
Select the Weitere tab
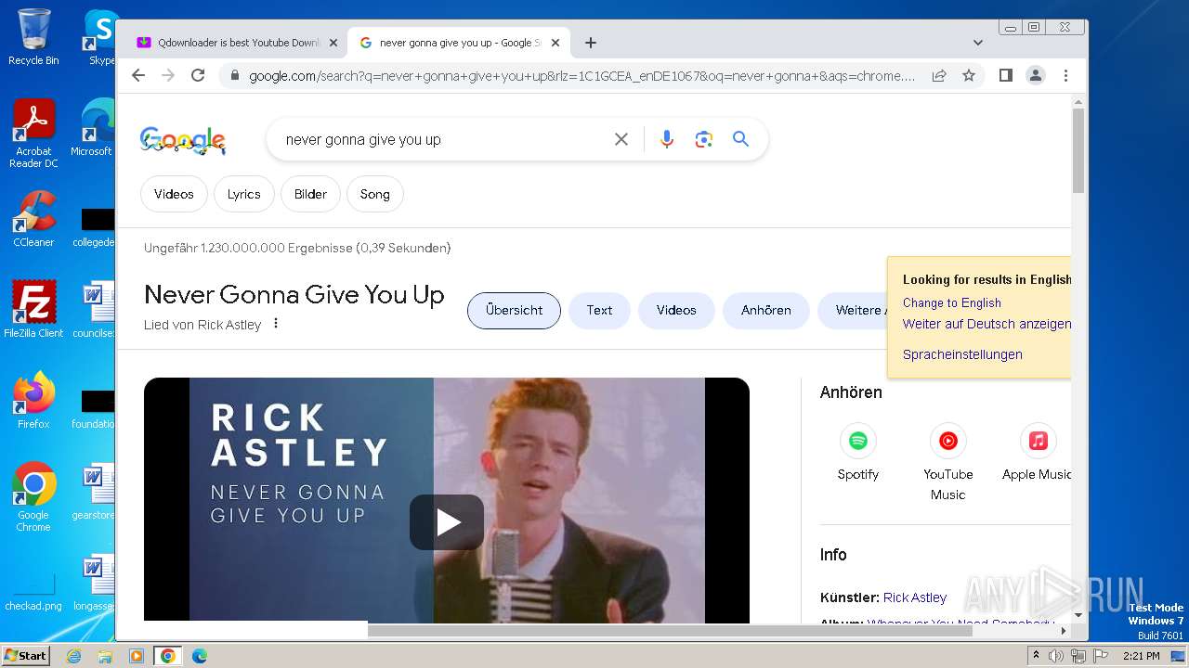point(853,311)
